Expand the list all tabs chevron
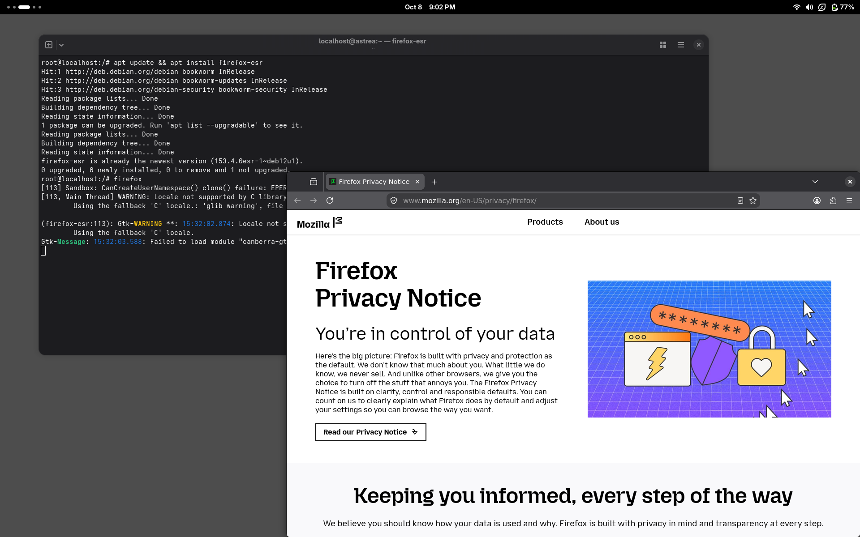The width and height of the screenshot is (860, 537). coord(815,182)
